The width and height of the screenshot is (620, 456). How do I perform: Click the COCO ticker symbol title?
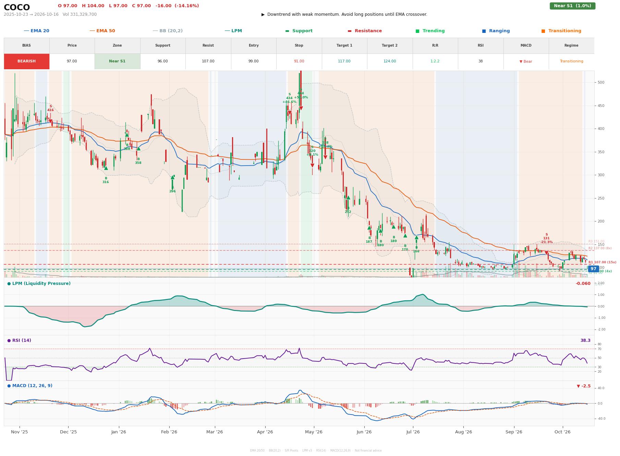pyautogui.click(x=17, y=8)
